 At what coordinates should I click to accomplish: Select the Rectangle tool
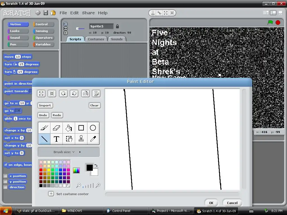coord(81,128)
